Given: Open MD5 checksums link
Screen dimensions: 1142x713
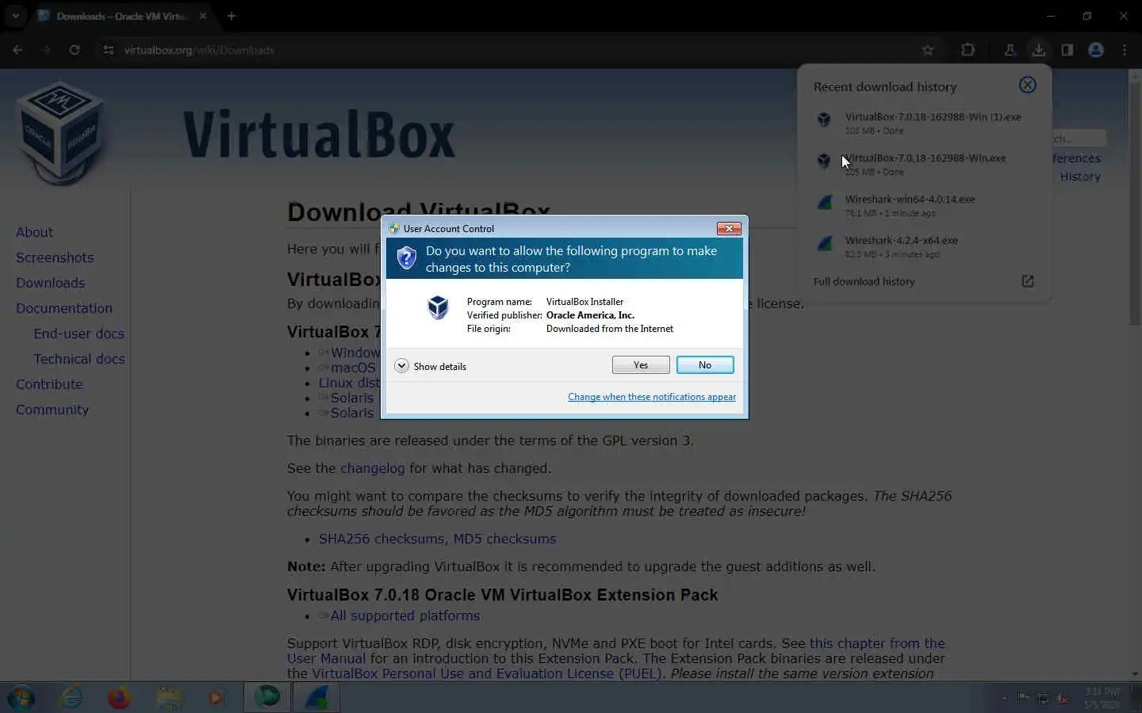Looking at the screenshot, I should pyautogui.click(x=504, y=539).
